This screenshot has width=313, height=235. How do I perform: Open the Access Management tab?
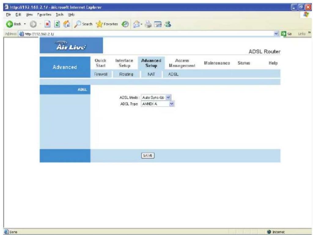[x=182, y=63]
